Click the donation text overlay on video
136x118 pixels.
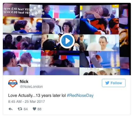tap(24, 11)
